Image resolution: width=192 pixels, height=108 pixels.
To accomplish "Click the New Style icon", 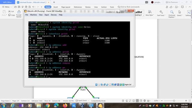I will (149, 12).
